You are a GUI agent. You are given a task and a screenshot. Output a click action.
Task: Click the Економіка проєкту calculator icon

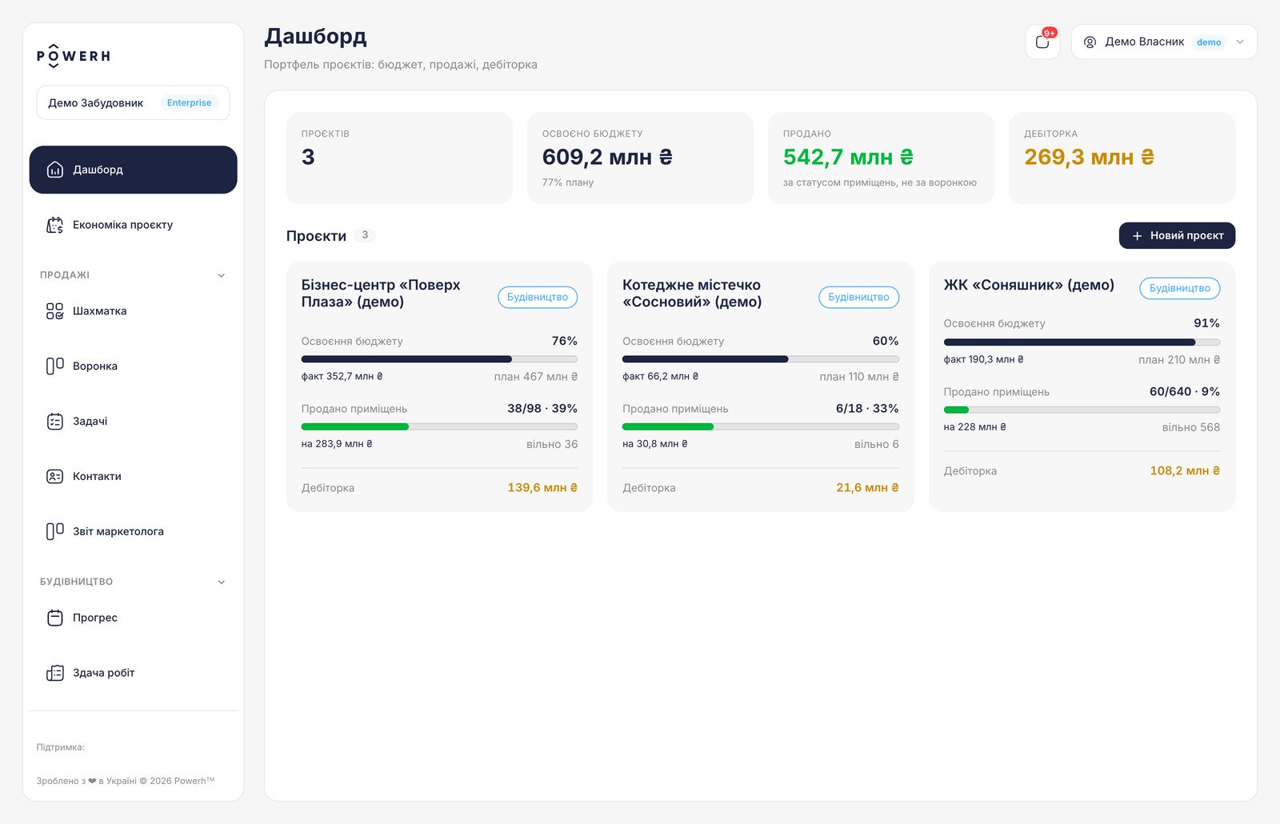pyautogui.click(x=55, y=225)
